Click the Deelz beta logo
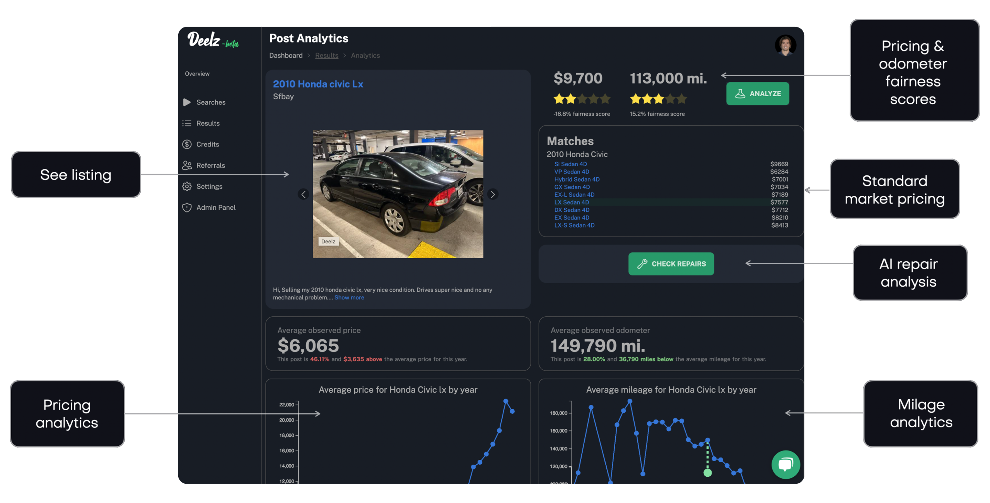 (213, 40)
